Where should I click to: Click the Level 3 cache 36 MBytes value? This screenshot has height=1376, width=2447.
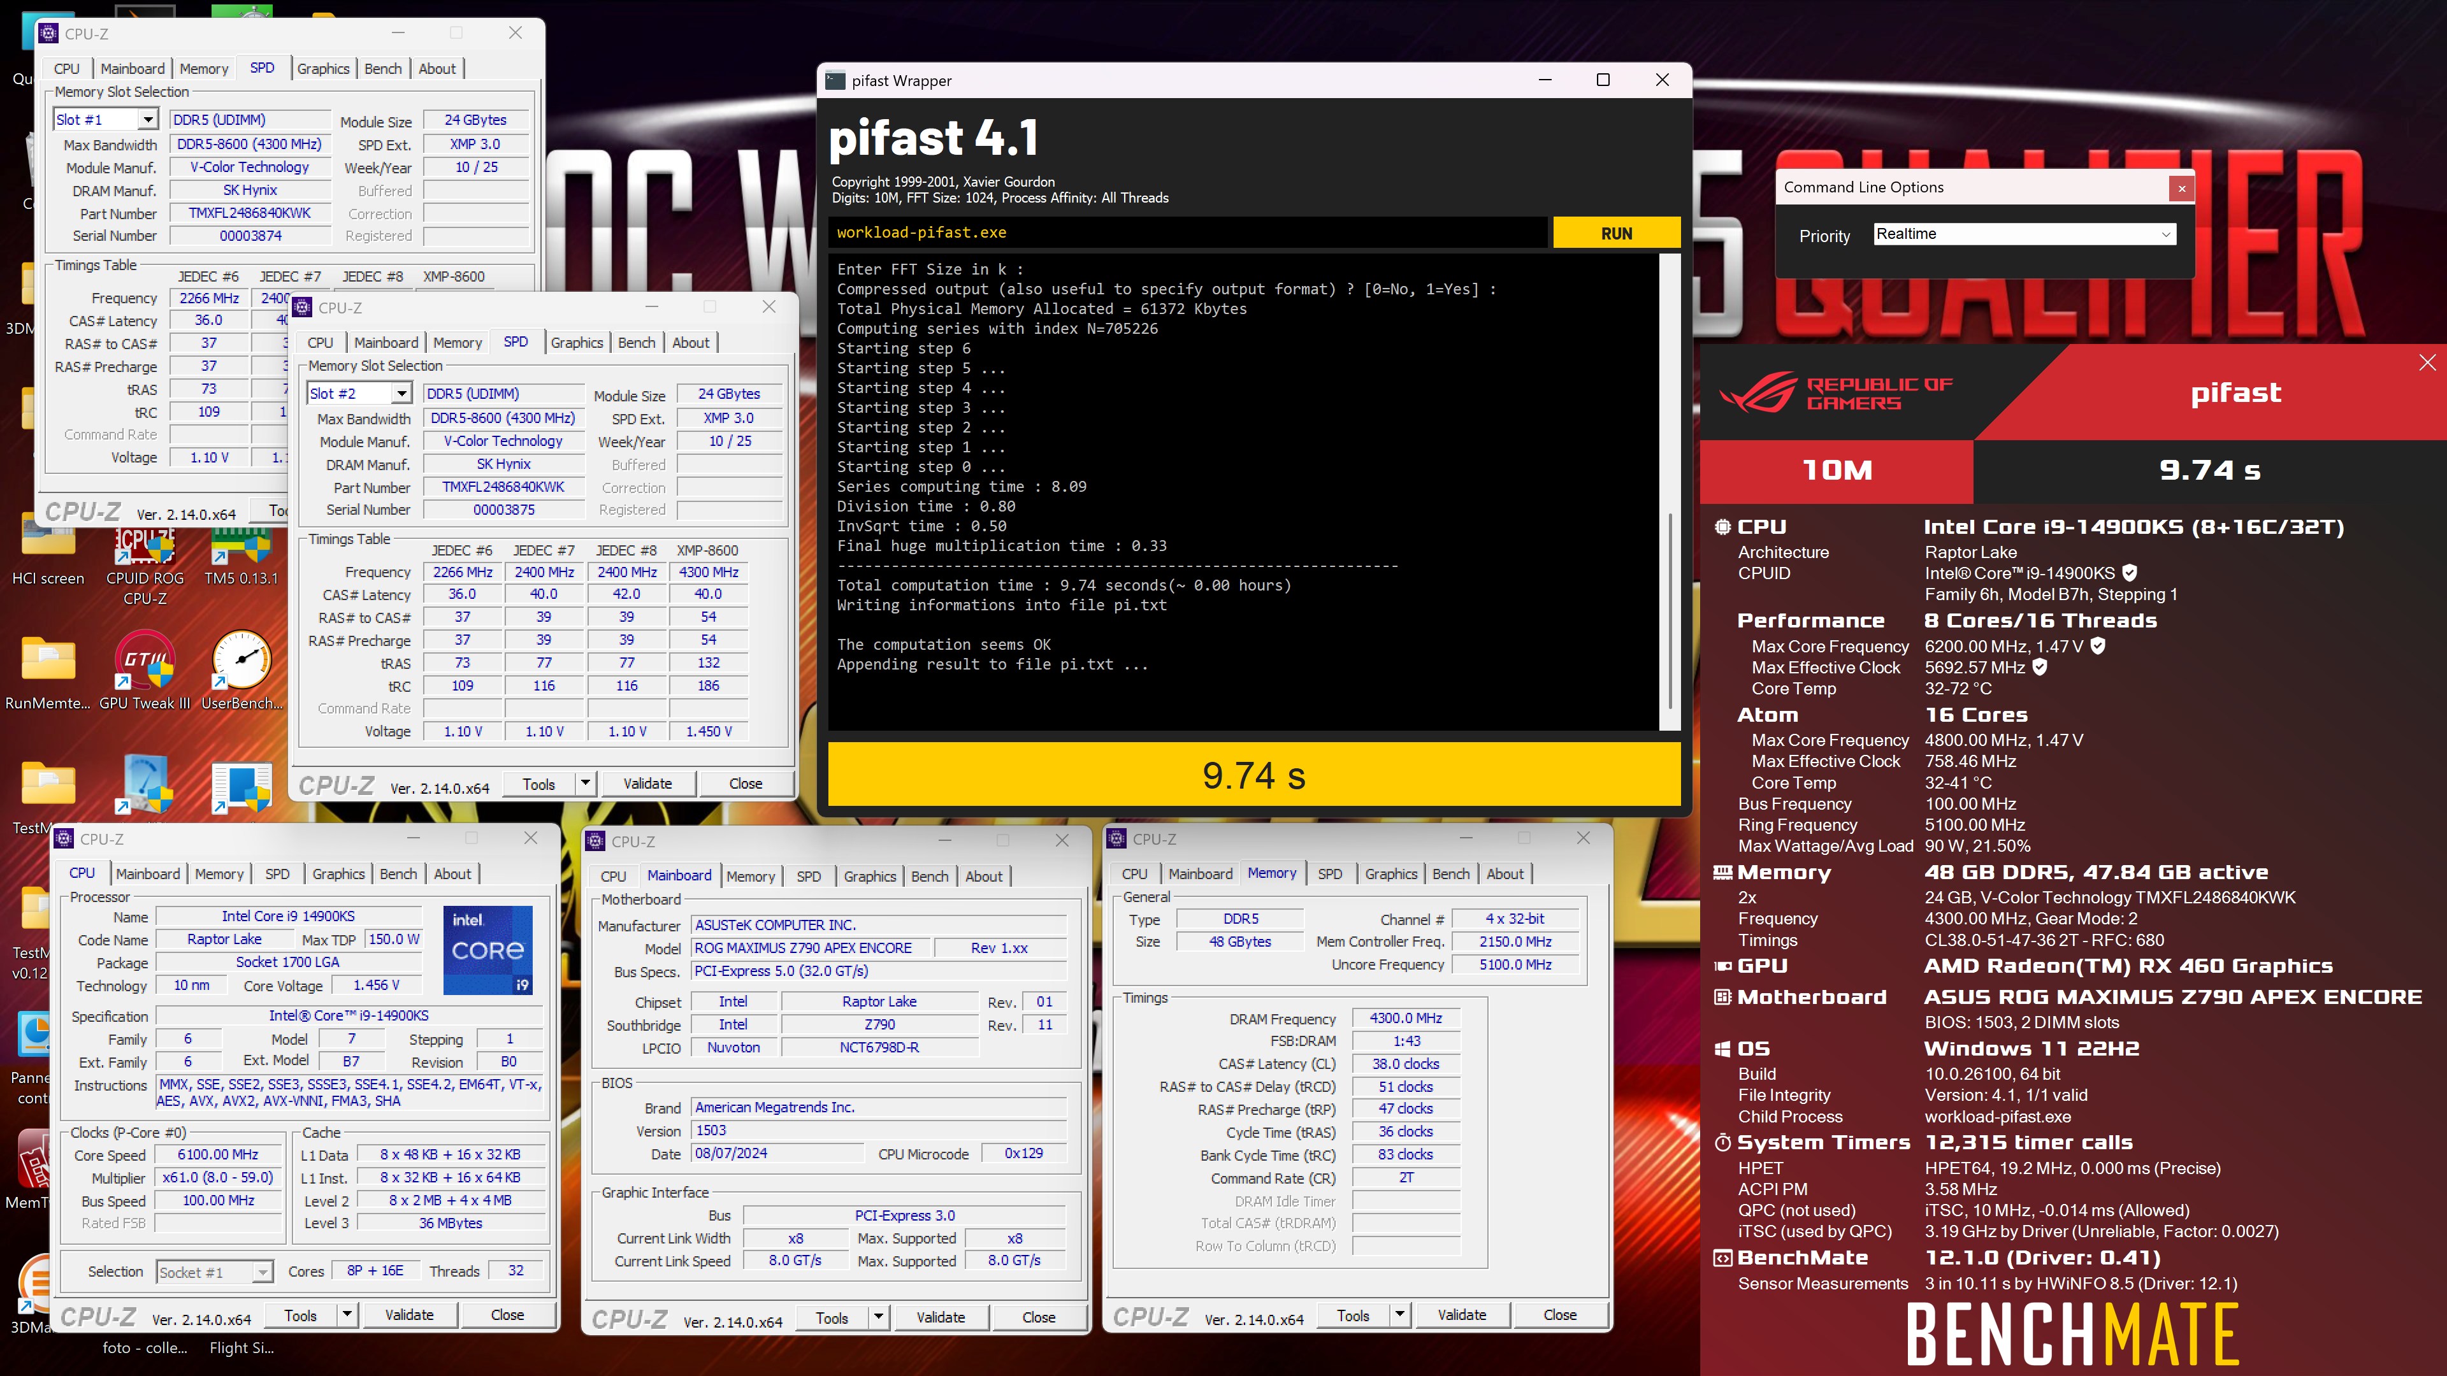tap(451, 1223)
